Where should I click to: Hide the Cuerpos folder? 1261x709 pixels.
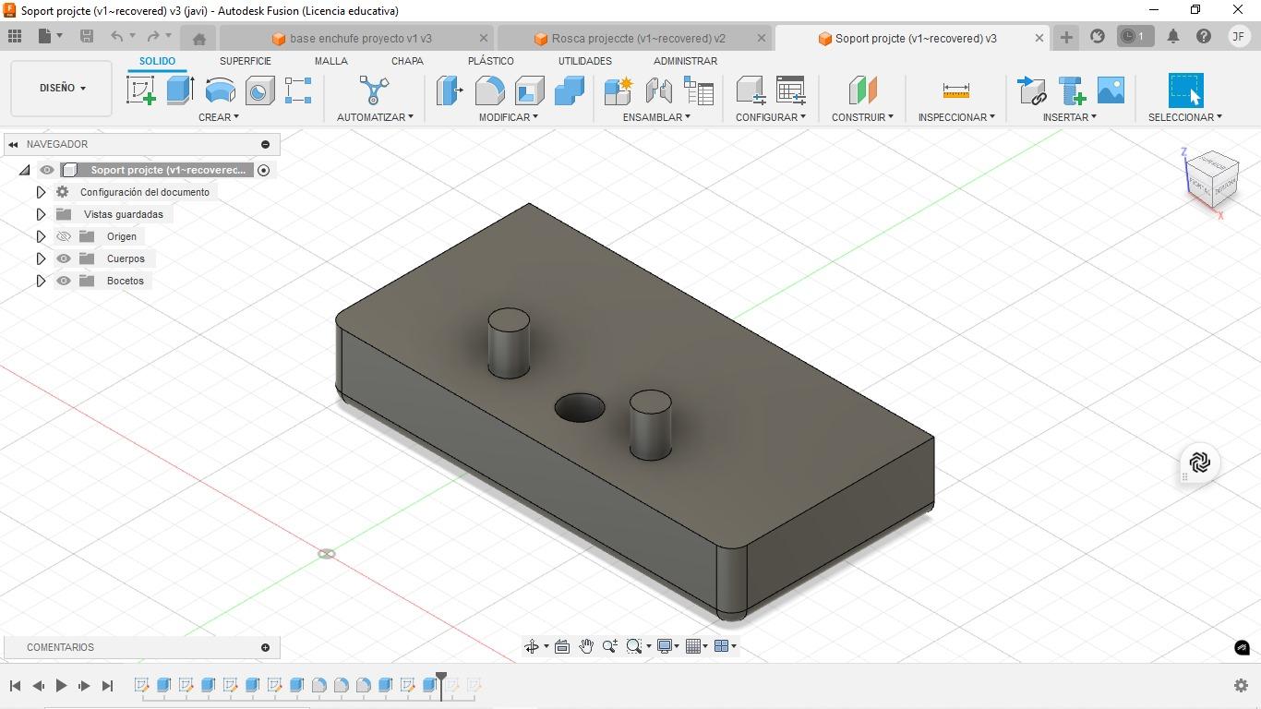64,258
